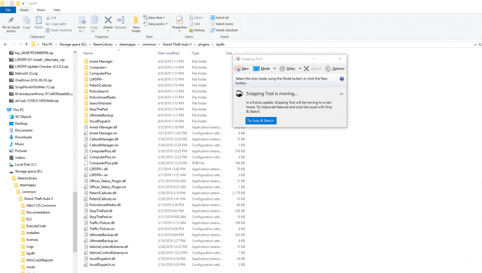Click the Try Snip & Sketch button
Viewport: 482px width, 273px height.
tap(261, 121)
